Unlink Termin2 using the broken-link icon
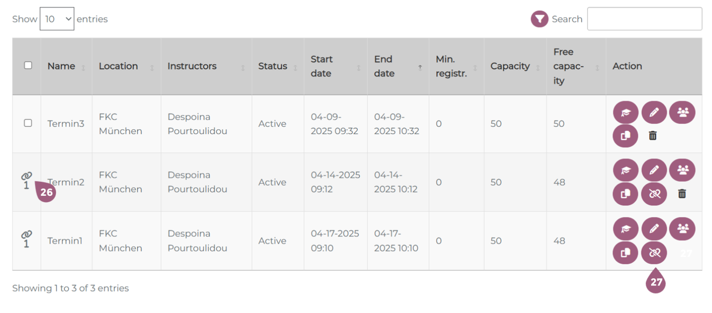Image resolution: width=712 pixels, height=313 pixels. pos(654,194)
